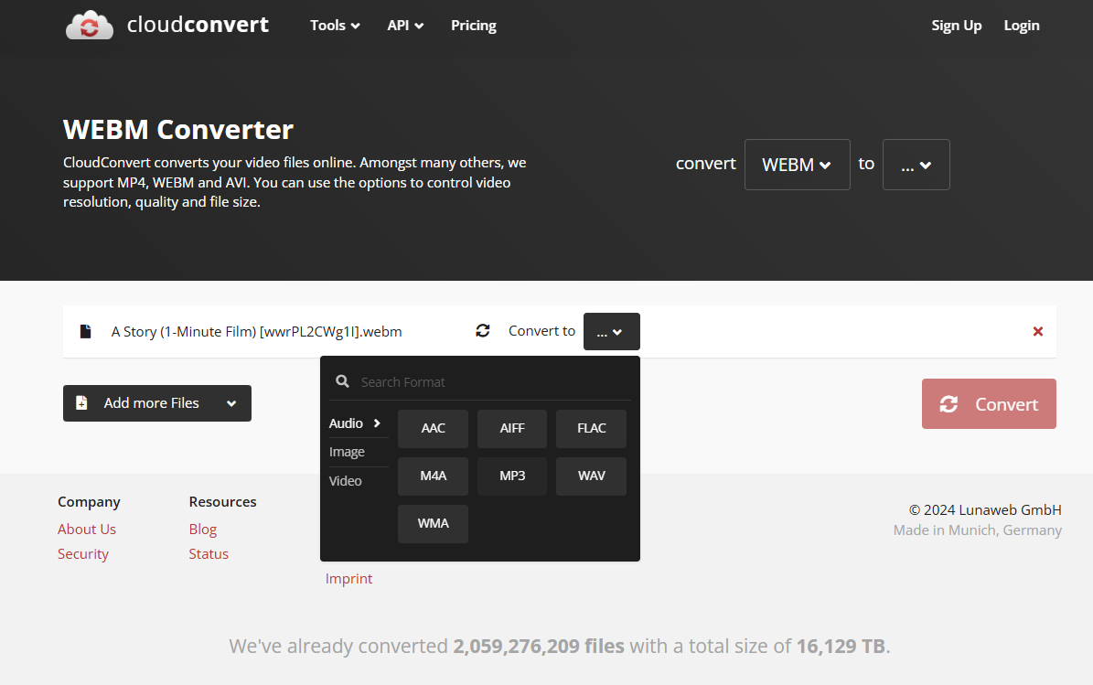The height and width of the screenshot is (685, 1093).
Task: Visit the Blog link in the footer
Action: coord(202,529)
